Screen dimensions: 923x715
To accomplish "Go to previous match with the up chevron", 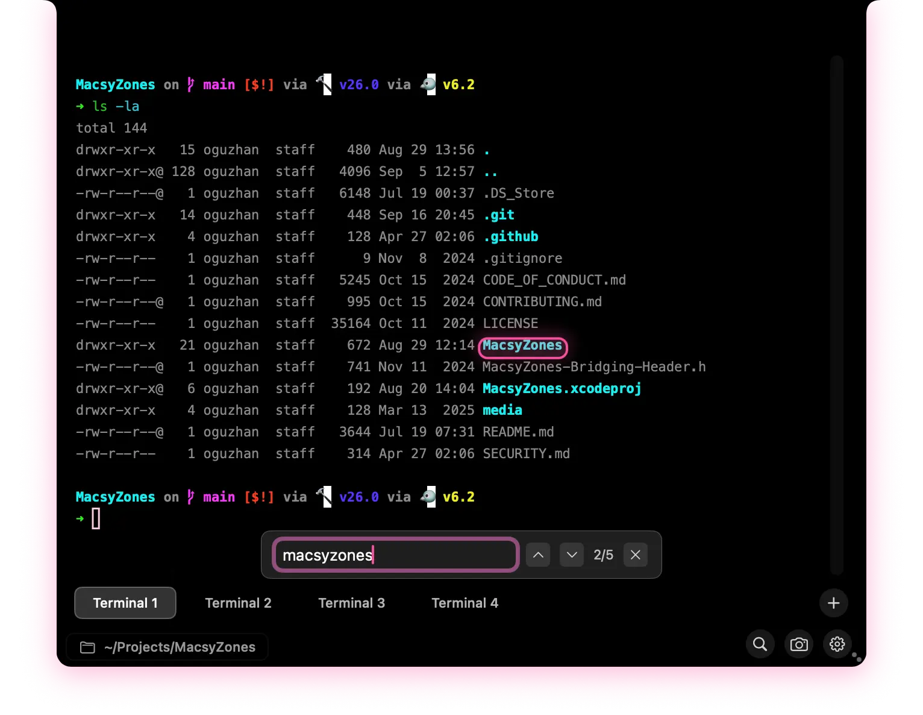I will click(x=537, y=555).
